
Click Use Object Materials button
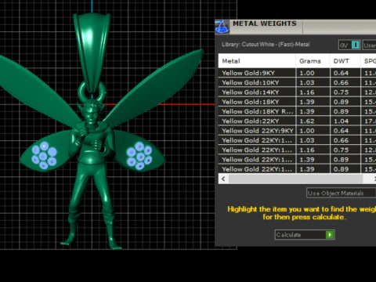[x=341, y=193]
